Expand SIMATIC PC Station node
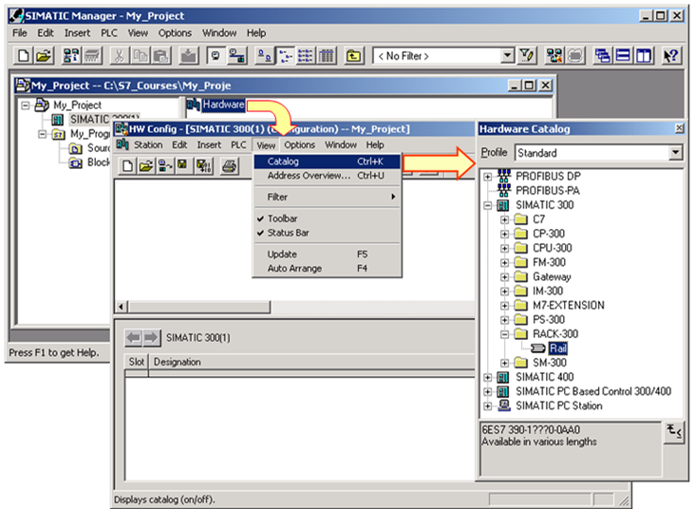This screenshot has height=509, width=694. [x=487, y=406]
